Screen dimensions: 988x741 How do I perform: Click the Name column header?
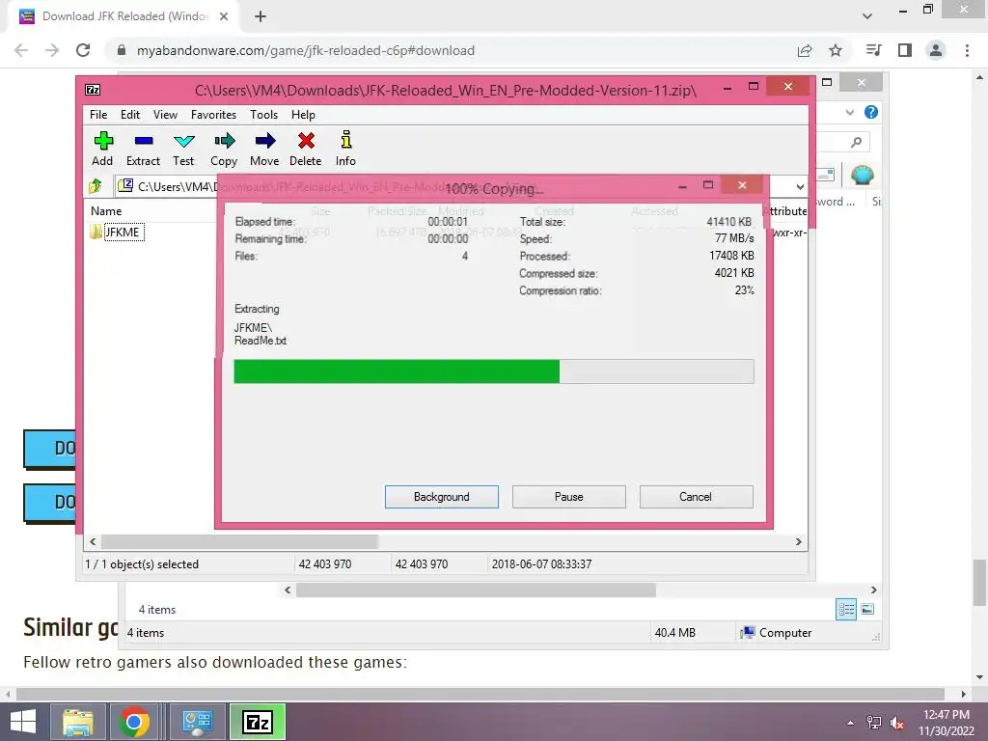click(x=106, y=211)
